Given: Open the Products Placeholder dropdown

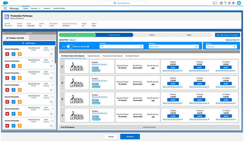Looking at the screenshot, I should coord(174,46).
